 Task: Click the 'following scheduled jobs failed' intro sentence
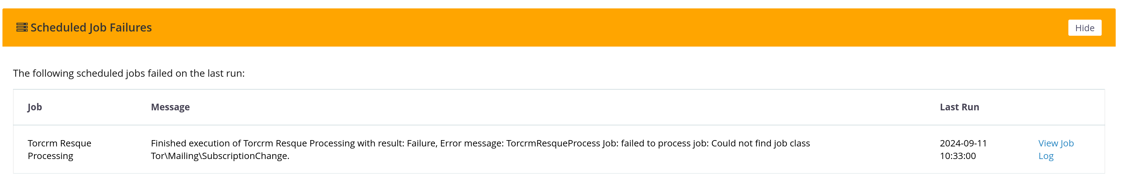(129, 73)
